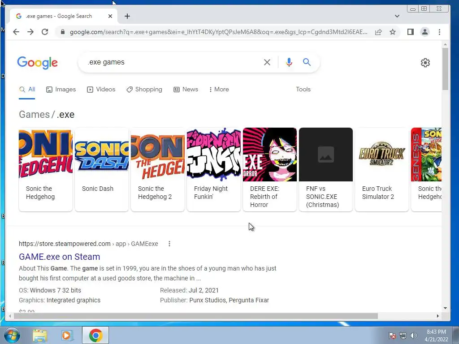Viewport: 459px width, 344px height.
Task: Open the Sonic the Hedgehog card
Action: (x=46, y=169)
